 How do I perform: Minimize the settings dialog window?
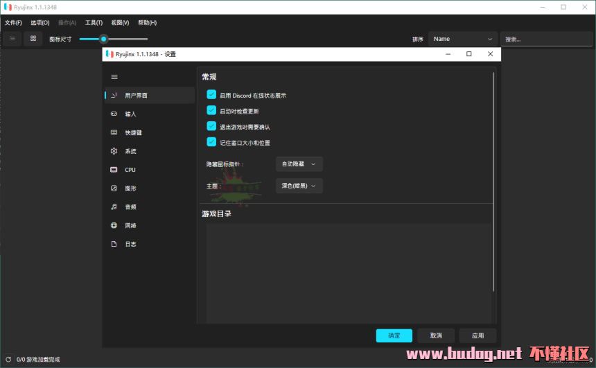coord(448,54)
